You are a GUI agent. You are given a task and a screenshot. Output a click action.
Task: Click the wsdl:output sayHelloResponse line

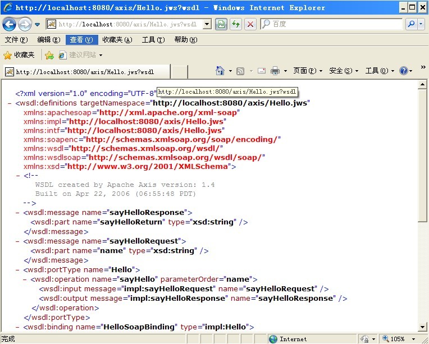click(x=193, y=299)
